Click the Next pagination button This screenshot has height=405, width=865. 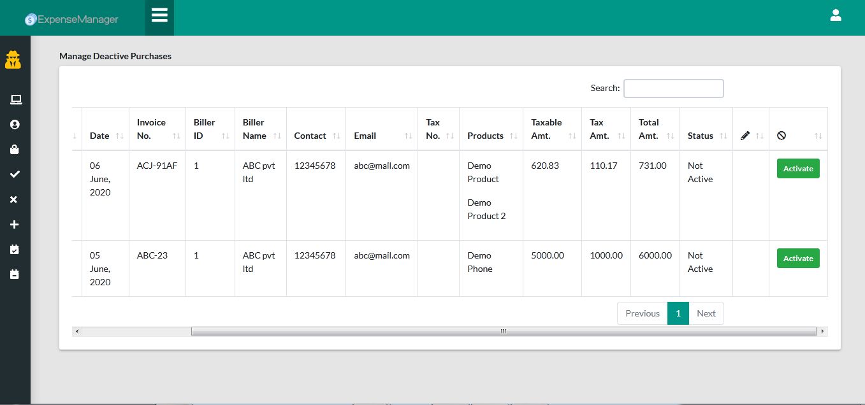click(x=706, y=313)
